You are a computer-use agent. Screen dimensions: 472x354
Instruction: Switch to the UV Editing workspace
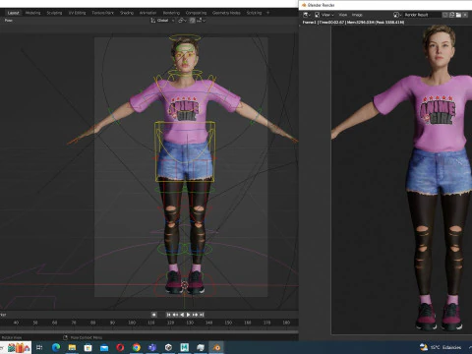tap(77, 13)
